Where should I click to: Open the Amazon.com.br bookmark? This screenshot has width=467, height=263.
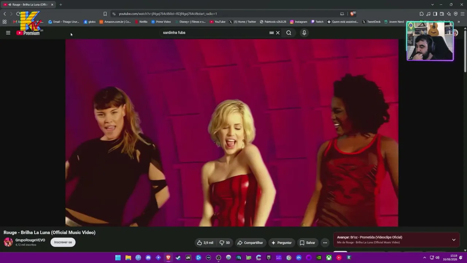click(x=115, y=22)
